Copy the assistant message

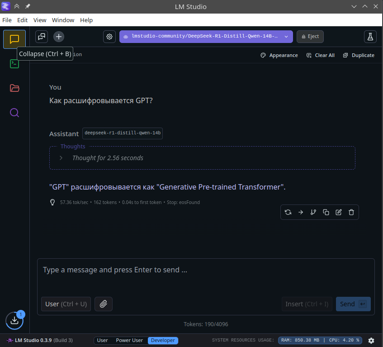pyautogui.click(x=326, y=212)
